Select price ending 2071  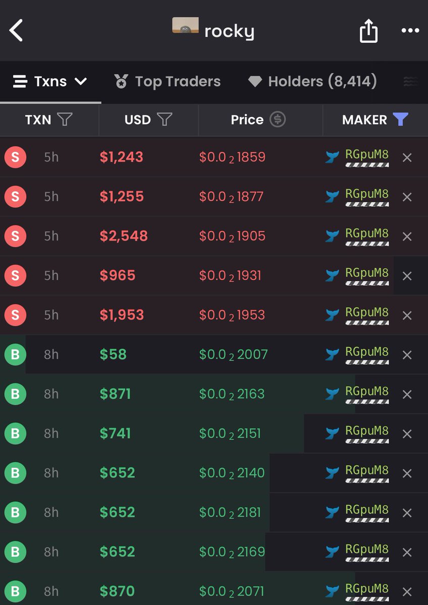point(232,591)
